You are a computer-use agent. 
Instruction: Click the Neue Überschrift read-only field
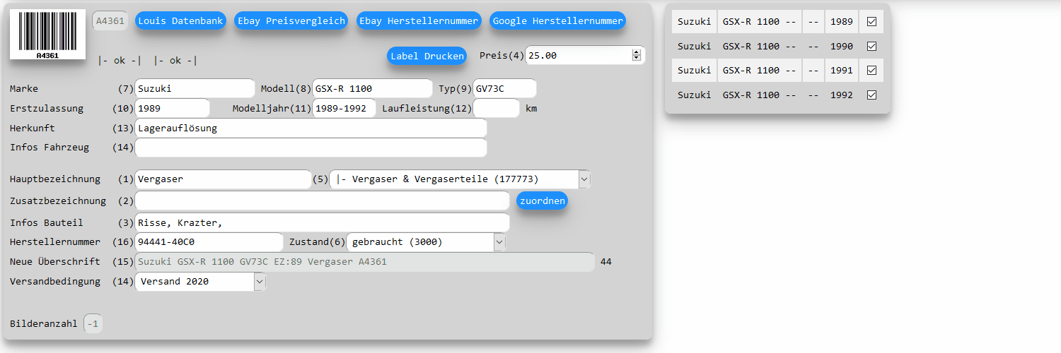coord(364,262)
